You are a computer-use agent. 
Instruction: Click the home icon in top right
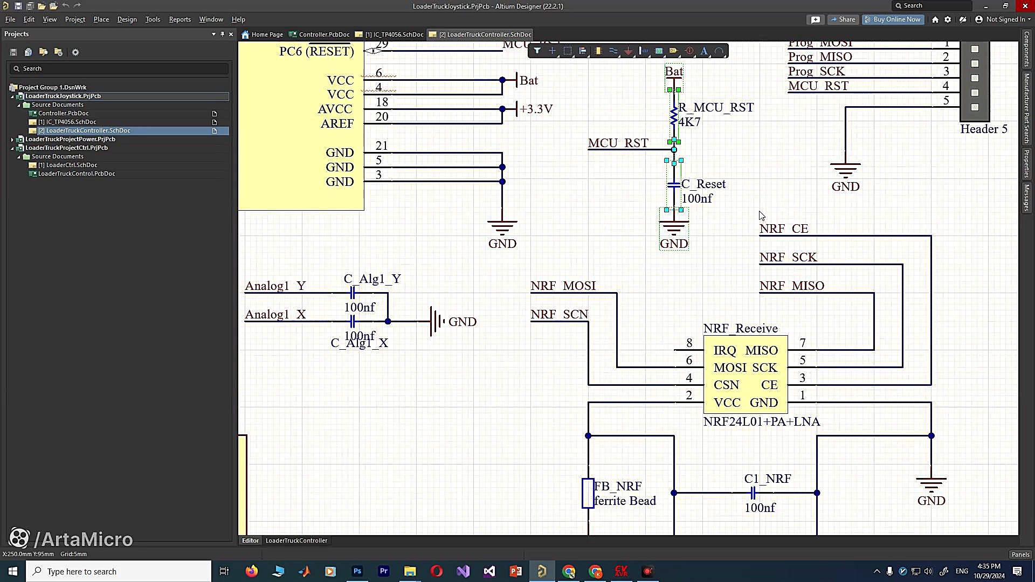click(x=935, y=19)
